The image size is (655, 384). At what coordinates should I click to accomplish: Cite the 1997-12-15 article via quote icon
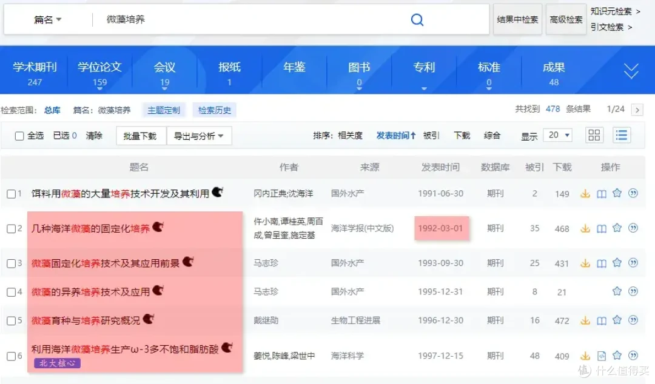tap(633, 355)
